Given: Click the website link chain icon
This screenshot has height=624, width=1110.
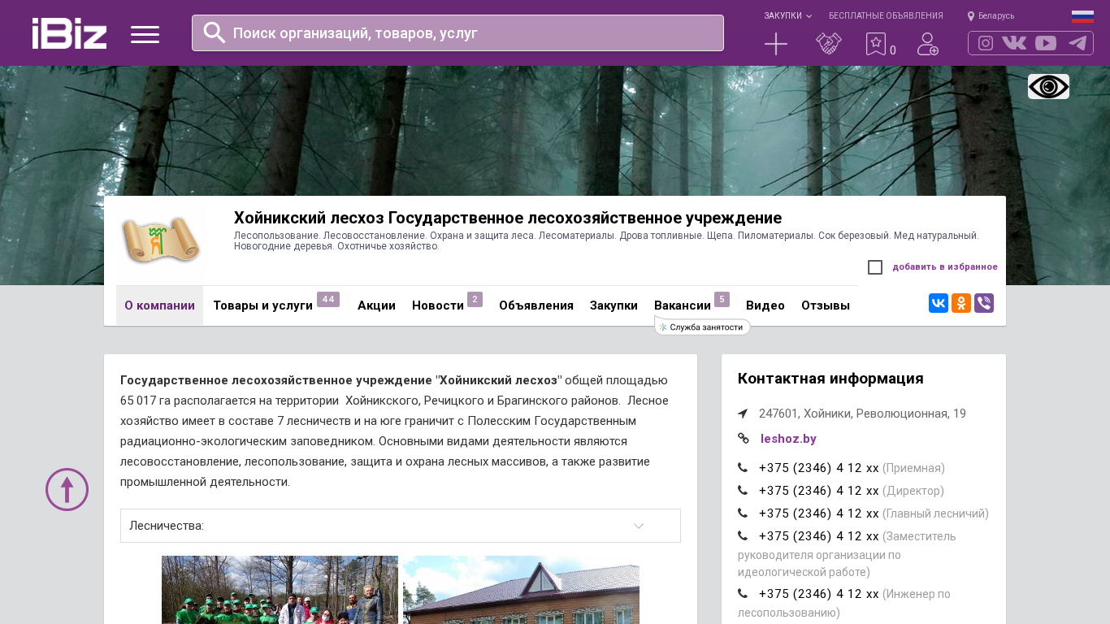Looking at the screenshot, I should 743,439.
